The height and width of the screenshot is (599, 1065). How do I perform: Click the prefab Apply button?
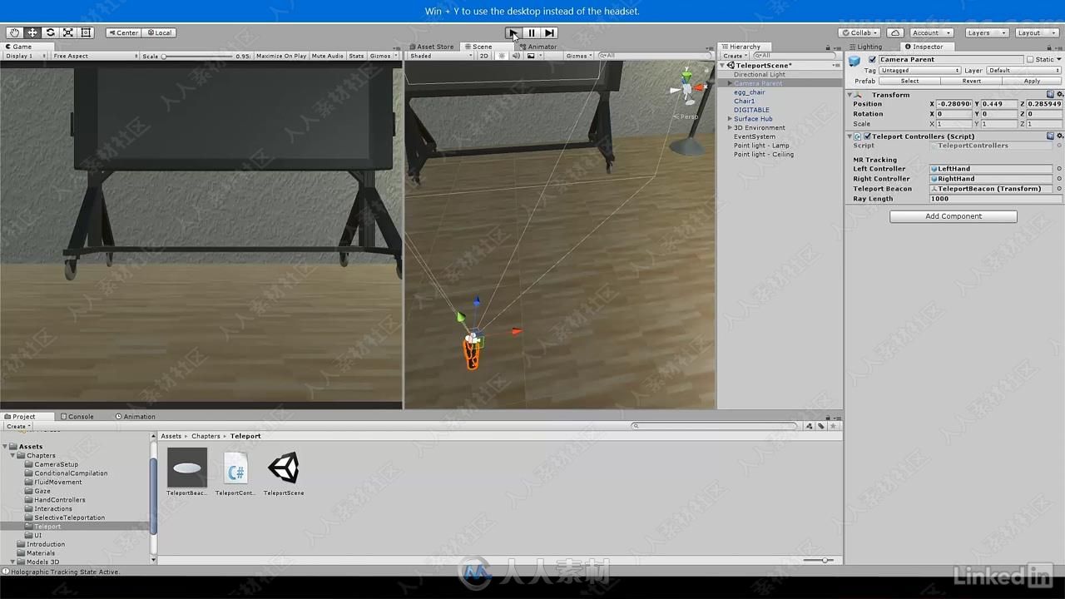pos(1032,81)
